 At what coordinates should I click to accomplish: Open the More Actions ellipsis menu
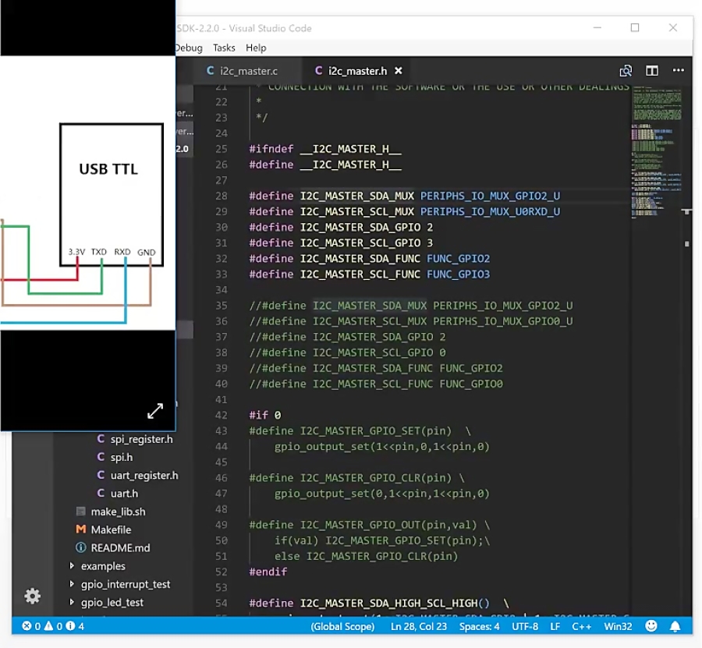click(676, 70)
